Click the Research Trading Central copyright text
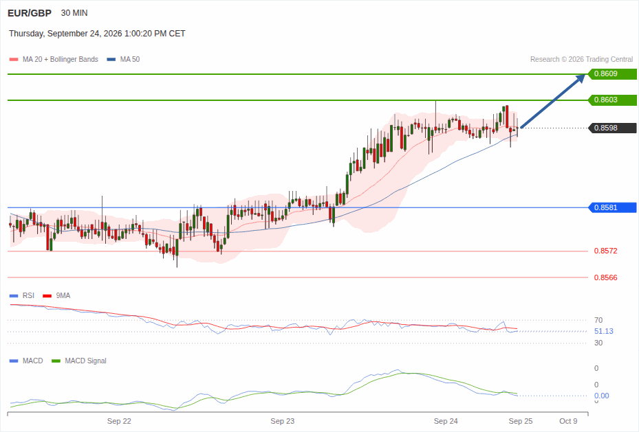This screenshot has height=432, width=639. (x=581, y=59)
